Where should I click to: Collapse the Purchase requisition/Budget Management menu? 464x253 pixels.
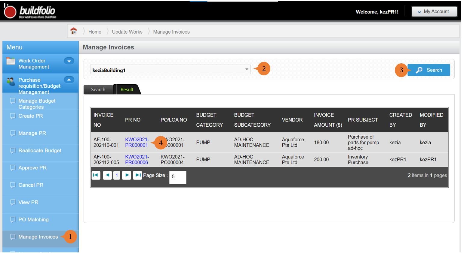point(69,80)
